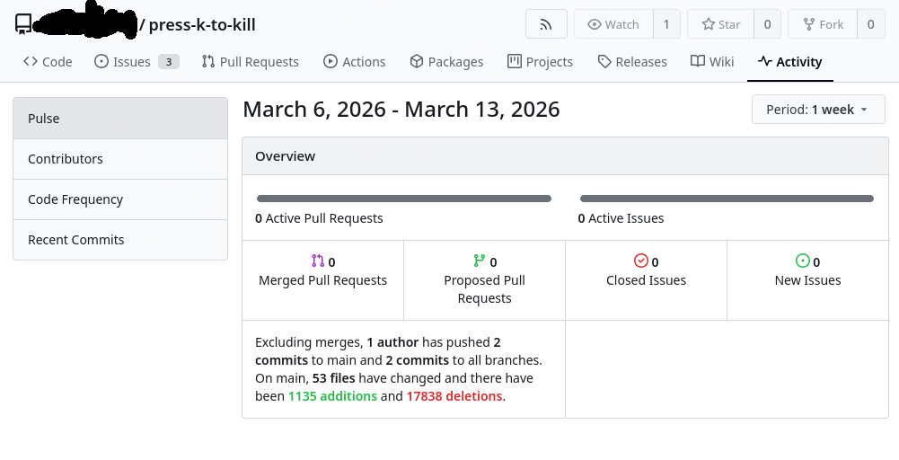Open the Code tab
Viewport: 899px width, 460px height.
point(48,61)
